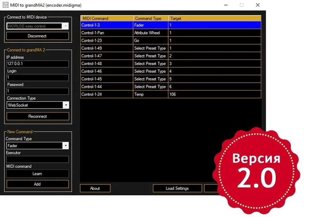The image size is (313, 217).
Task: Close the MIDI to grandMA2 window
Action: 258,5
